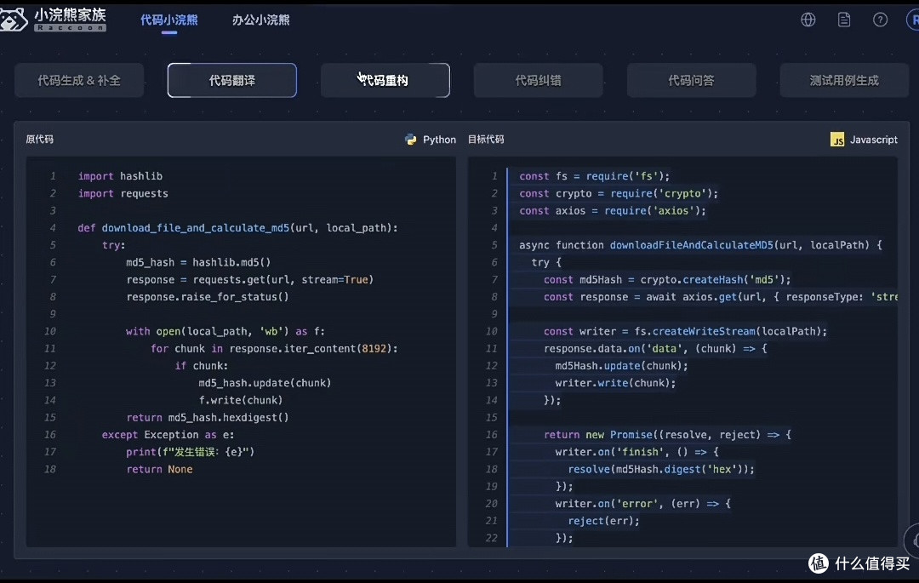
Task: Click the Python language icon
Action: (x=411, y=140)
